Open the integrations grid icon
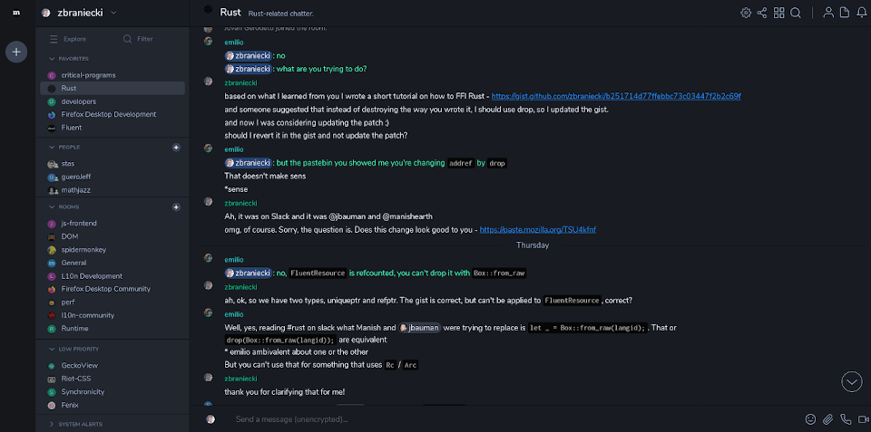The width and height of the screenshot is (871, 432). pyautogui.click(x=779, y=13)
